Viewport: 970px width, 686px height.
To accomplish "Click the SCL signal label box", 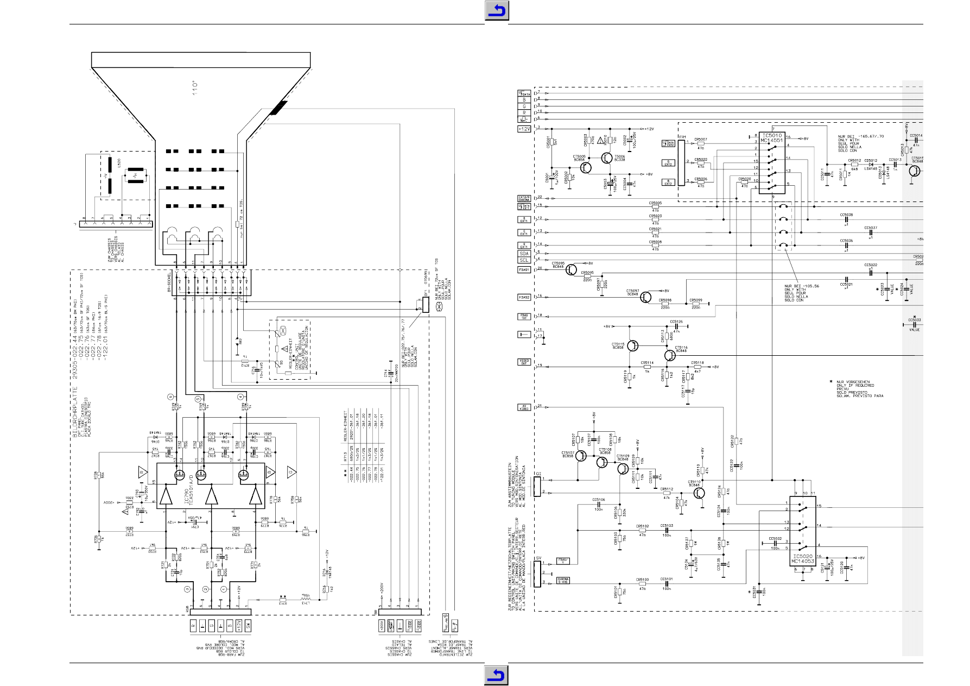I will [x=524, y=260].
